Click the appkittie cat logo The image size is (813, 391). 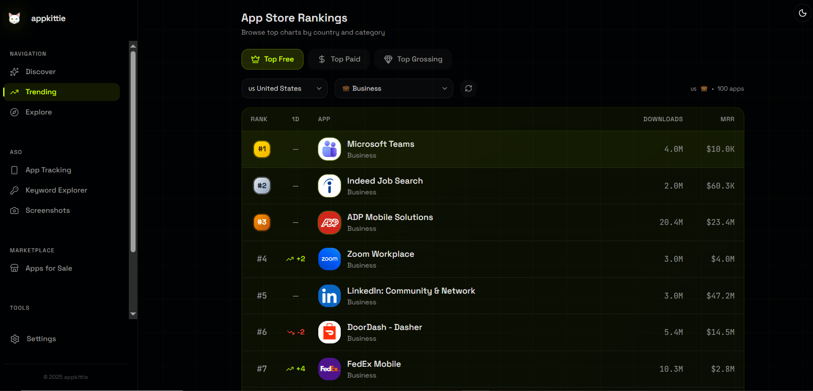14,18
